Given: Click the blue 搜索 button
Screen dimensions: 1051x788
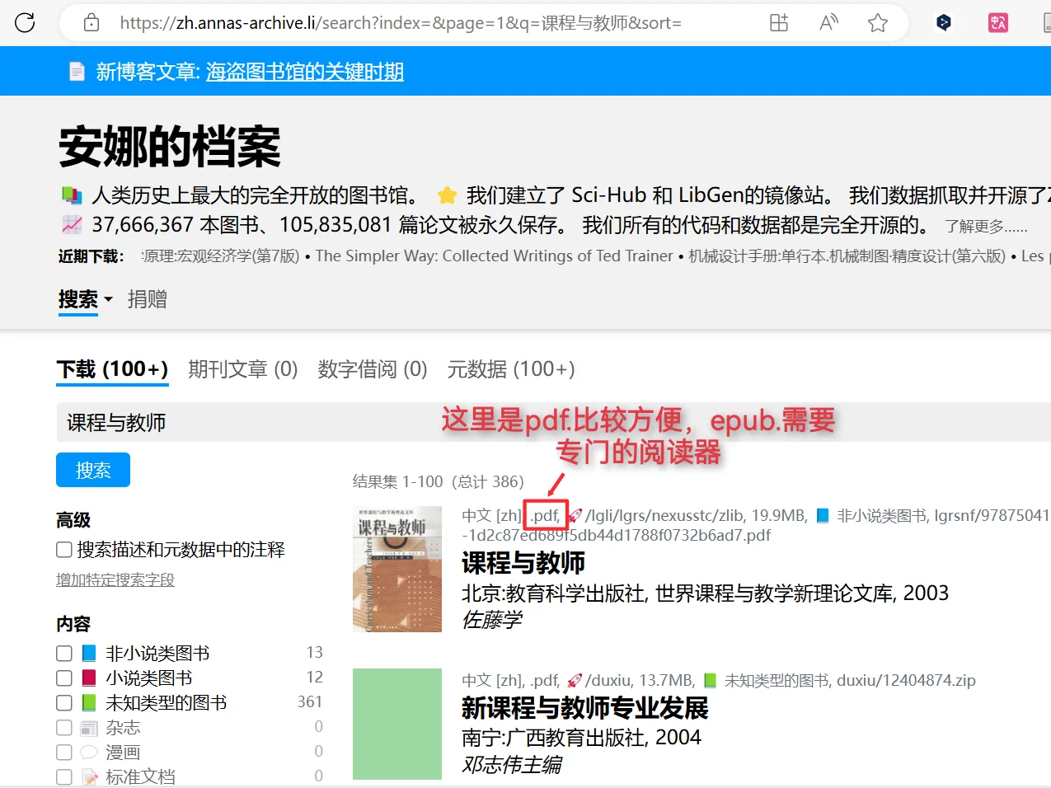Looking at the screenshot, I should (93, 470).
